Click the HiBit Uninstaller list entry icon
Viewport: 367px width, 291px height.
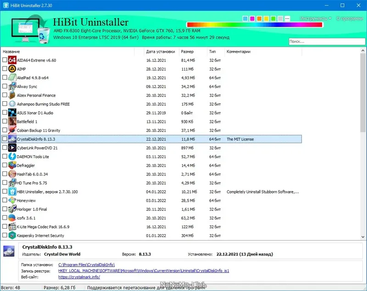tap(12, 192)
